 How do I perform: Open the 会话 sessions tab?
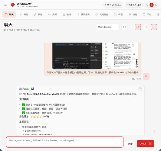point(67,14)
